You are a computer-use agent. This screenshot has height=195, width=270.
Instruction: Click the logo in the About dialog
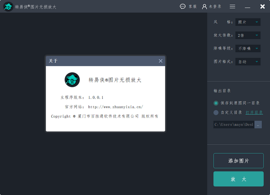(x=72, y=80)
